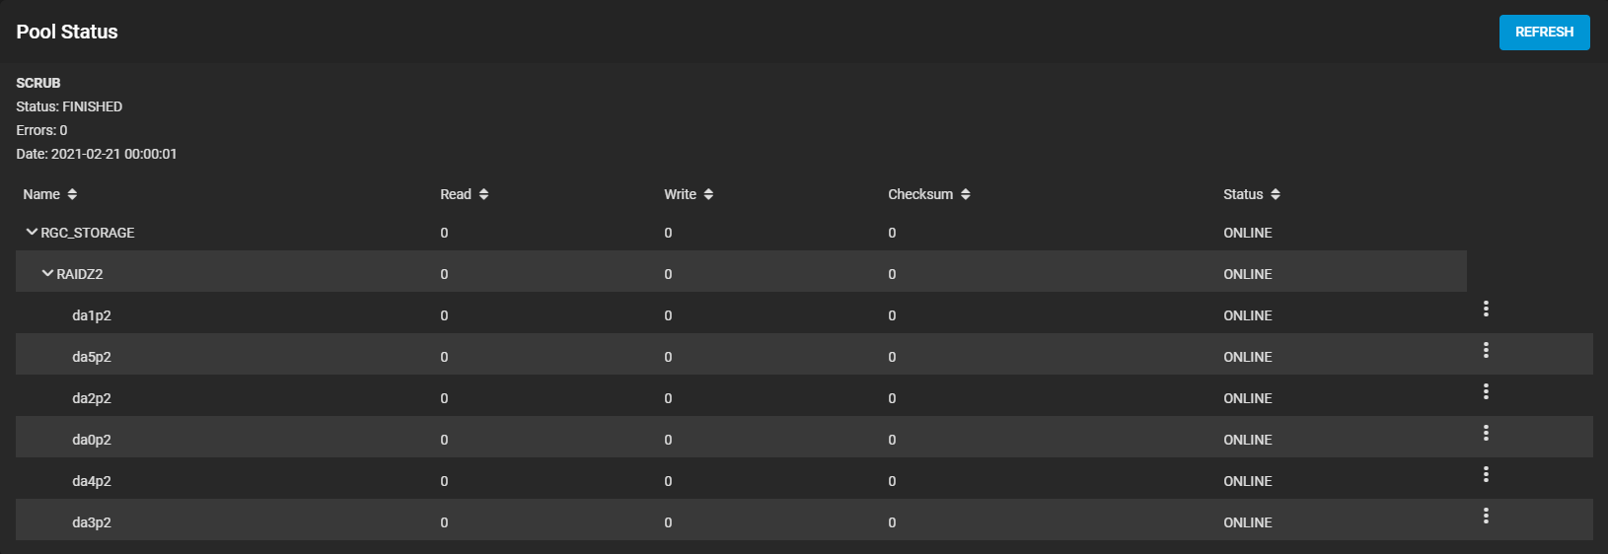Click the RAIDZ2 row ONLINE status
Screen dimensions: 1608x554
tap(1248, 274)
